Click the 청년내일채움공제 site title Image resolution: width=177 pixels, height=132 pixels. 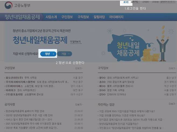click(x=22, y=17)
